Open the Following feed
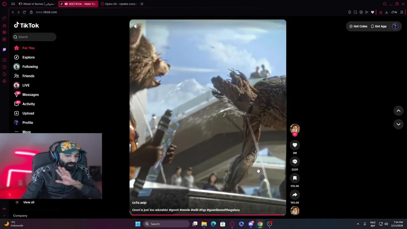 click(26, 67)
